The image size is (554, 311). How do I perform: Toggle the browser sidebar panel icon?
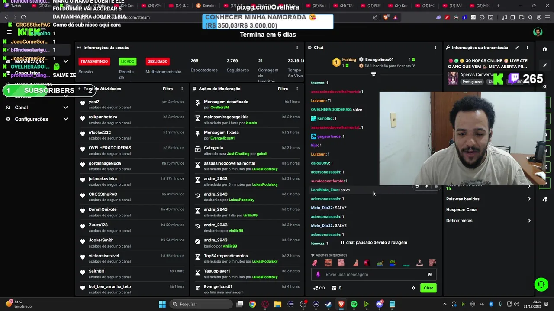point(513,17)
